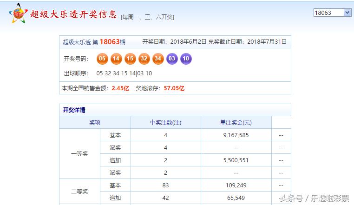This screenshot has height=205, width=354.
Task: Click 追加 in the 二等奖 row
Action: [x=115, y=198]
